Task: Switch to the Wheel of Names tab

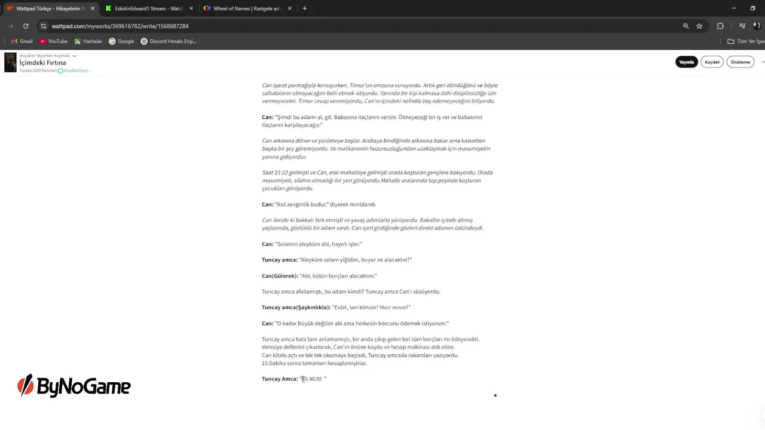Action: [247, 8]
